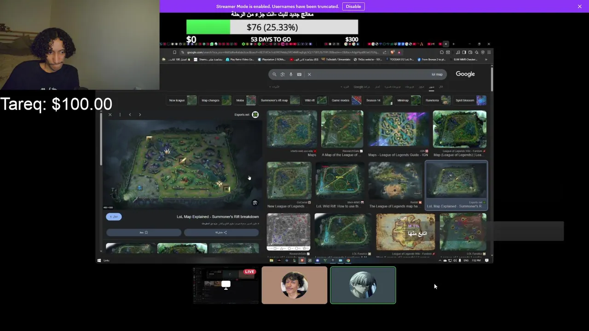589x331 pixels.
Task: Click the Save bookmark button in preview
Action: [144, 232]
